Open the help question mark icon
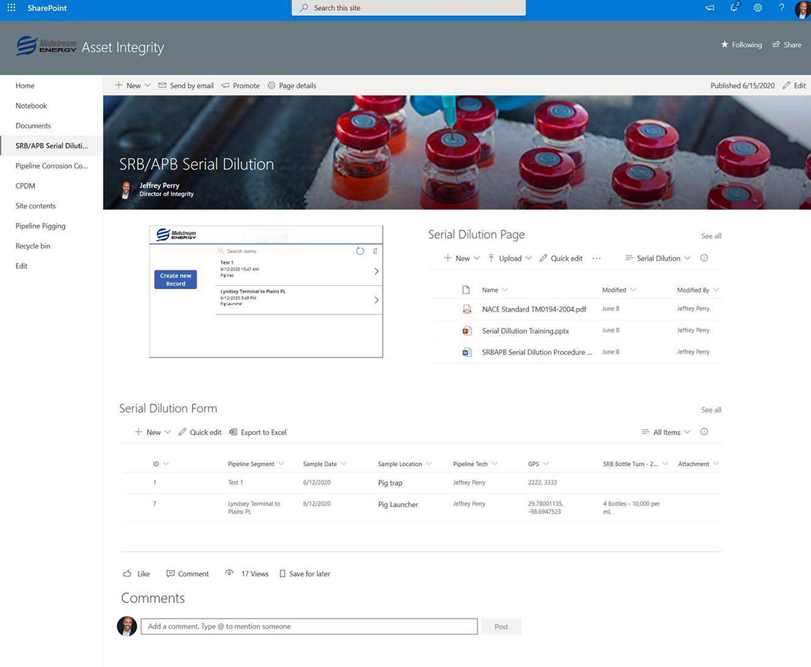The width and height of the screenshot is (811, 667). (x=781, y=8)
